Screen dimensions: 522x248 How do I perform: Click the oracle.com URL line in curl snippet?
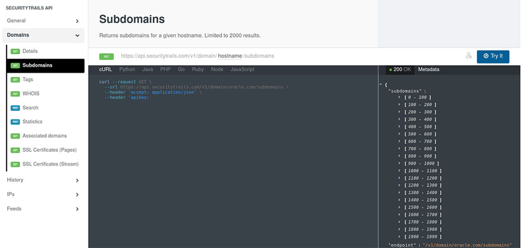[196, 87]
